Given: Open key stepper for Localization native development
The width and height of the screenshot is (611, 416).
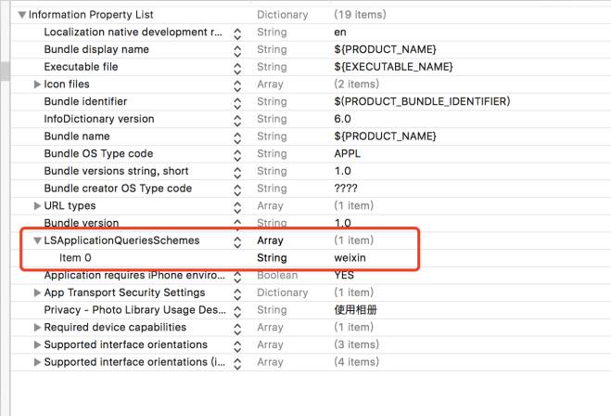Looking at the screenshot, I should tap(237, 34).
